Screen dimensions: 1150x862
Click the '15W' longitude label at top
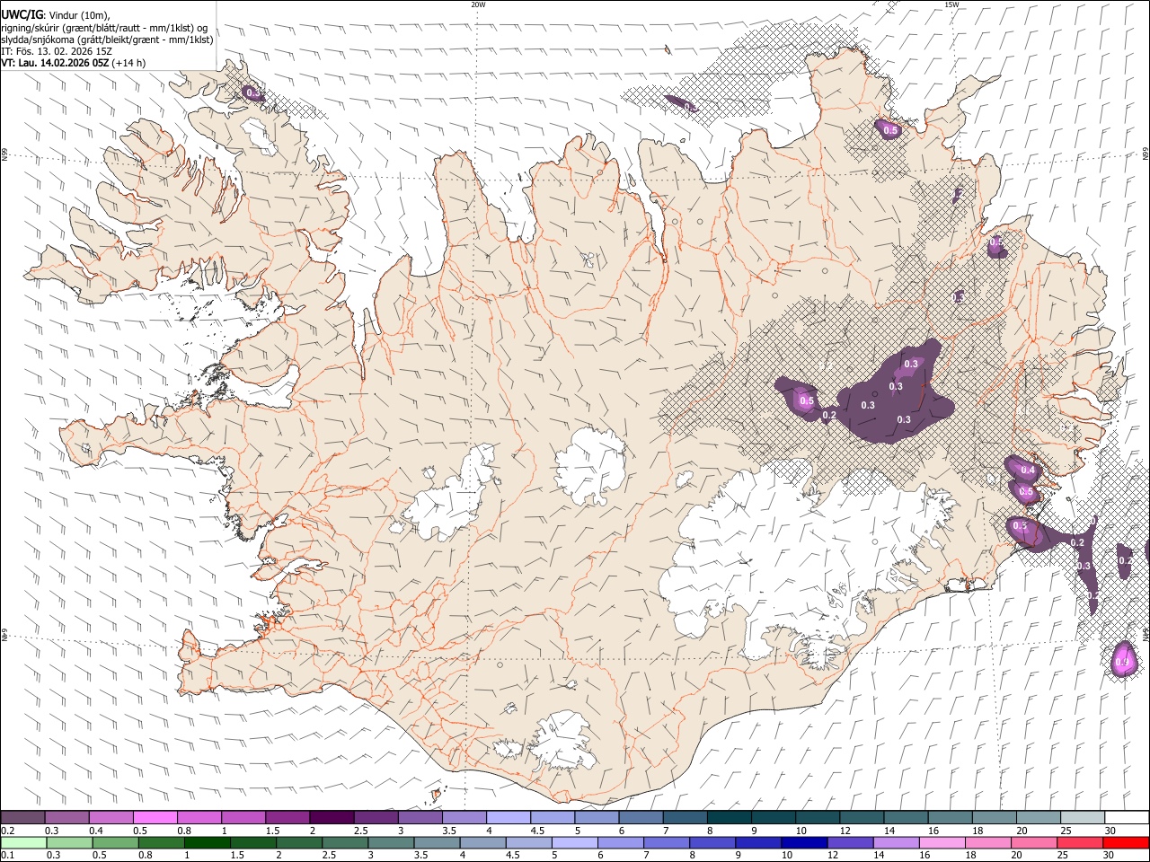(x=951, y=4)
